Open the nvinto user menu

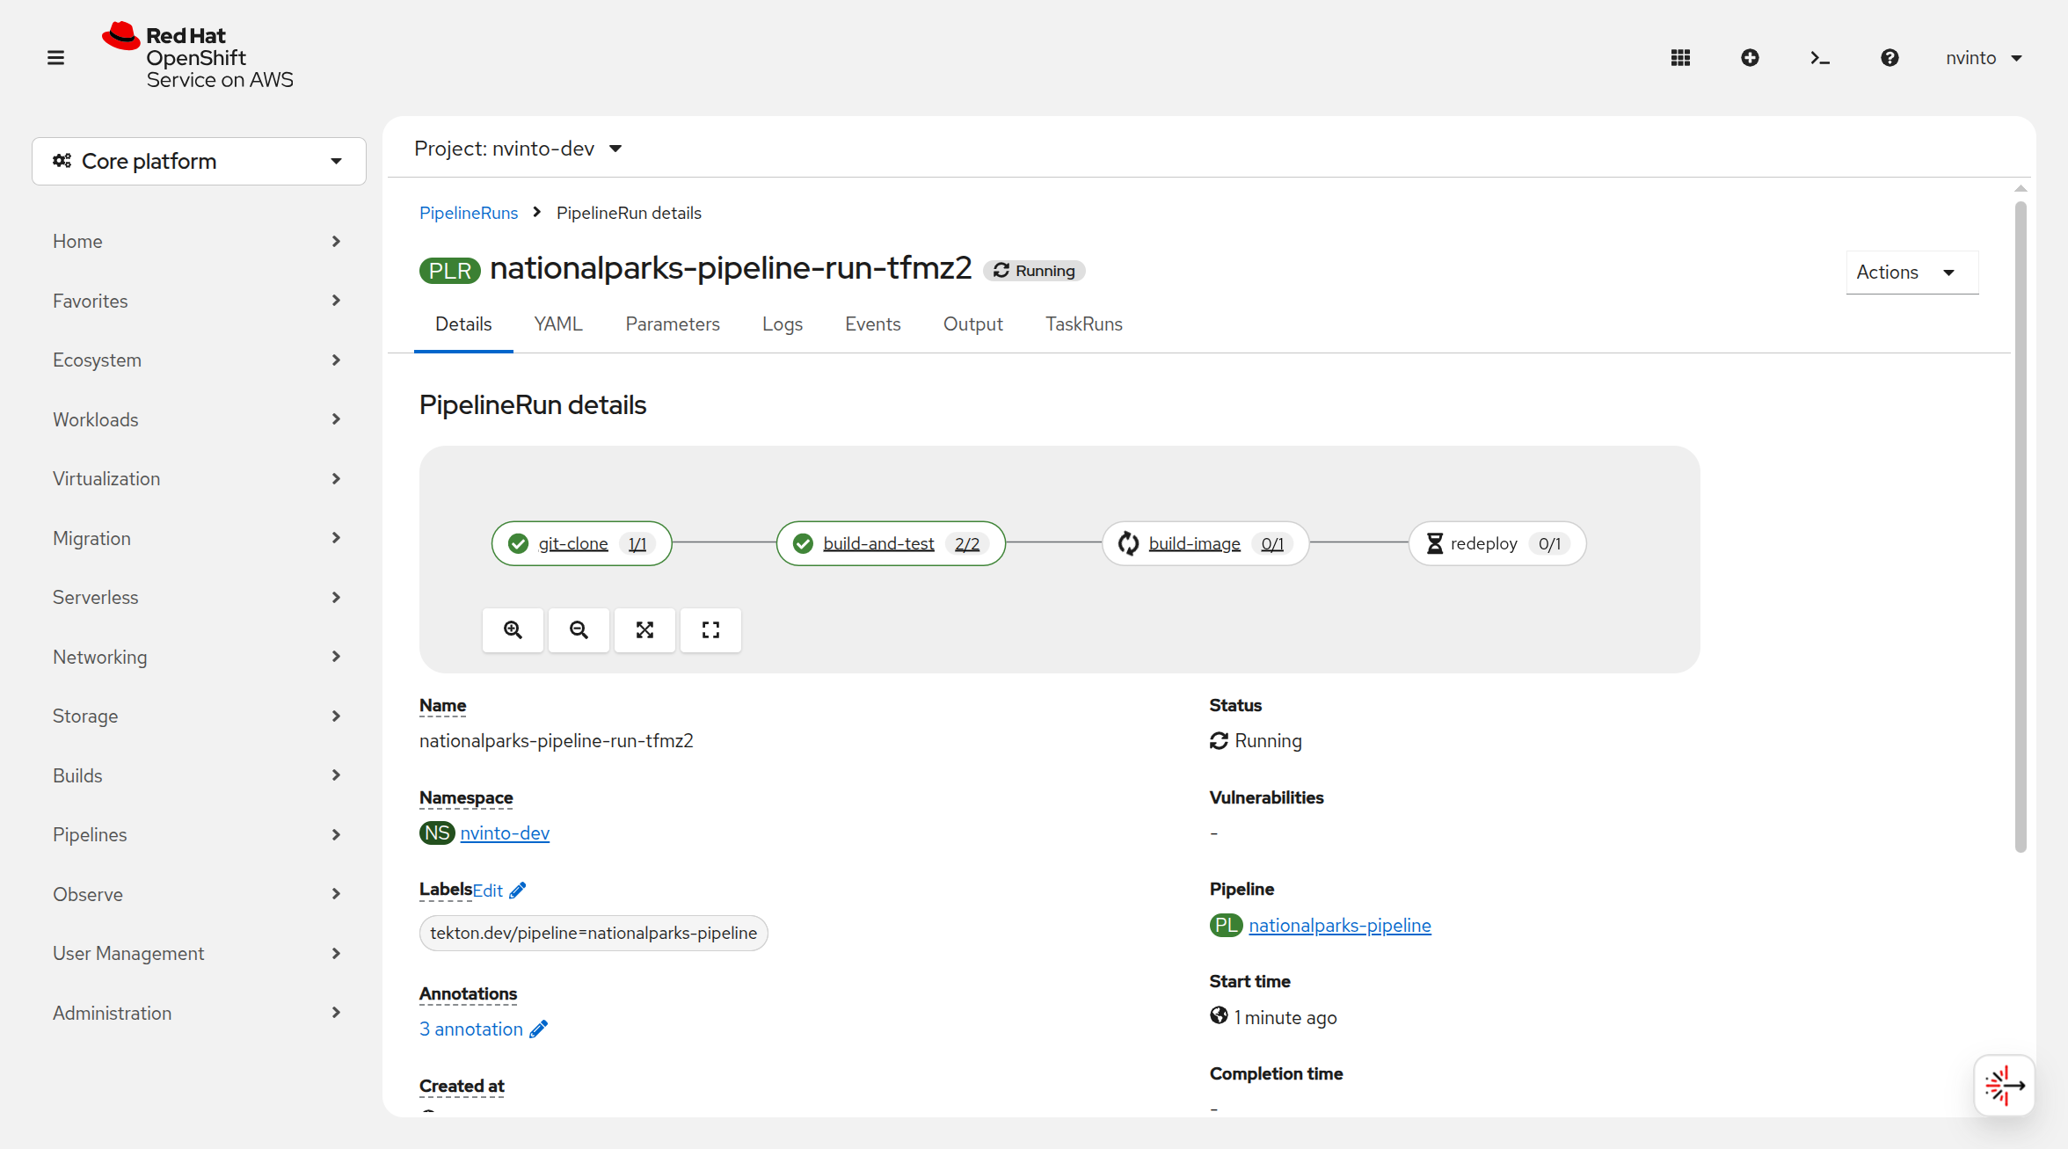tap(1984, 58)
